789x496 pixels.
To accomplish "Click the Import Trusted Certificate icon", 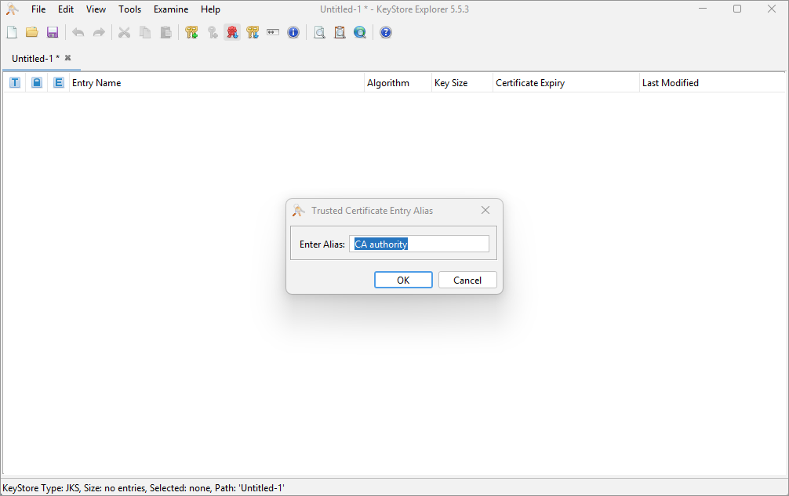I will (x=232, y=32).
